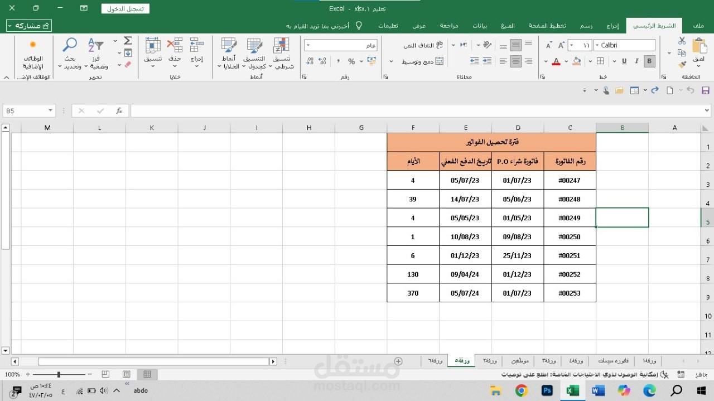Expand the number format dropdown
The width and height of the screenshot is (714, 401).
[308, 45]
